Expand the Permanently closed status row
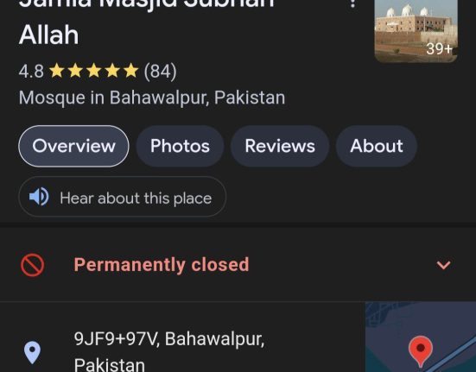Image resolution: width=476 pixels, height=372 pixels. (x=238, y=265)
